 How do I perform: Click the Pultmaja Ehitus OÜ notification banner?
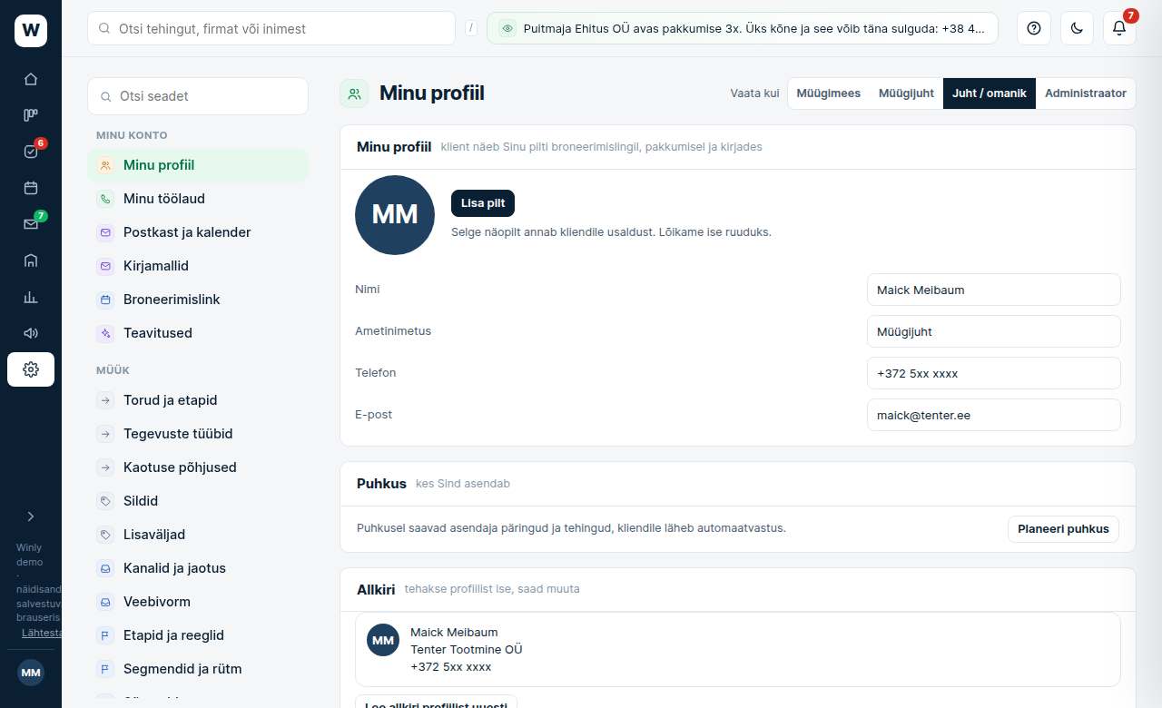click(743, 28)
